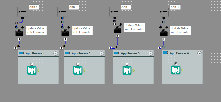Click lightning anchor above book tool in App Process 2
This screenshot has width=221, height=102.
tap(78, 64)
